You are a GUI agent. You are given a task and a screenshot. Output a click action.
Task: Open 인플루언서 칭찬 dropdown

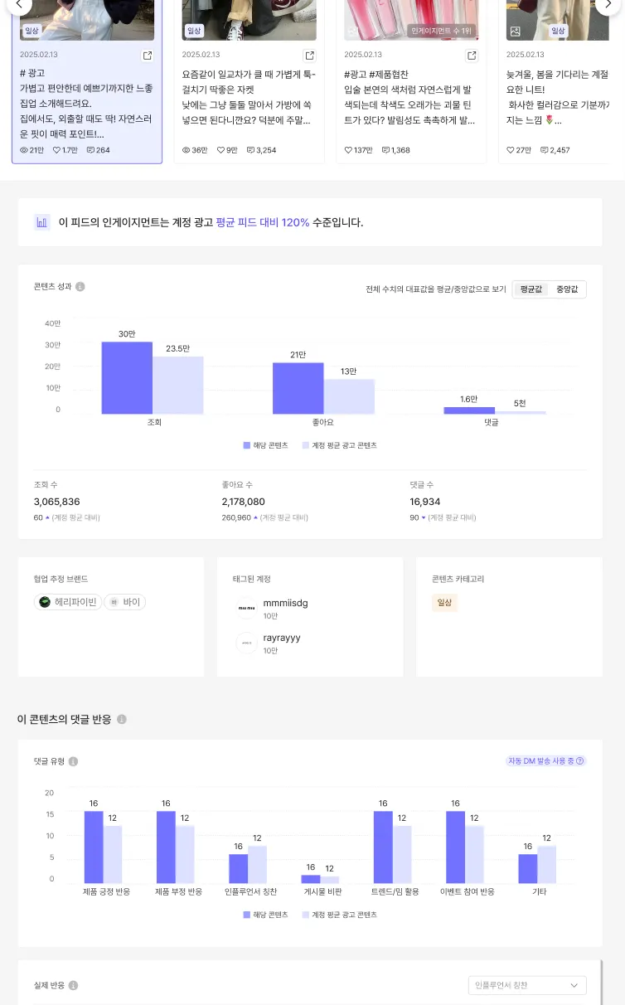point(527,985)
